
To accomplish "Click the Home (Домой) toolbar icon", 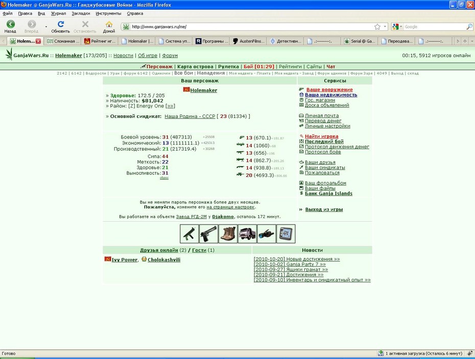I will 109,27.
